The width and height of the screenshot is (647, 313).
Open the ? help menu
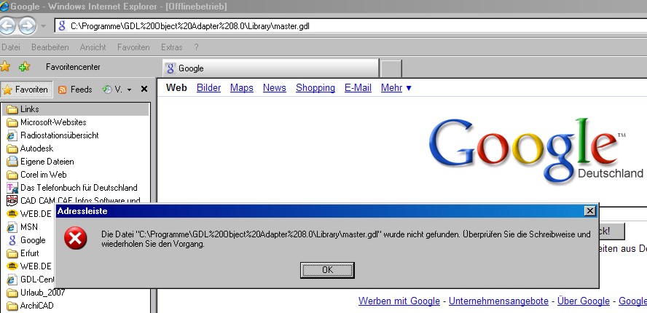pos(197,47)
